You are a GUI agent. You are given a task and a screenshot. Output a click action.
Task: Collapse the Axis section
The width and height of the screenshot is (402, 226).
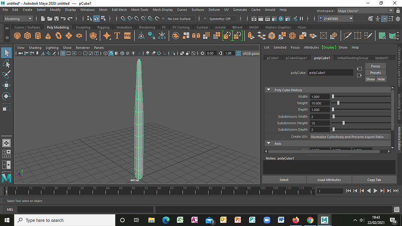tap(268, 143)
